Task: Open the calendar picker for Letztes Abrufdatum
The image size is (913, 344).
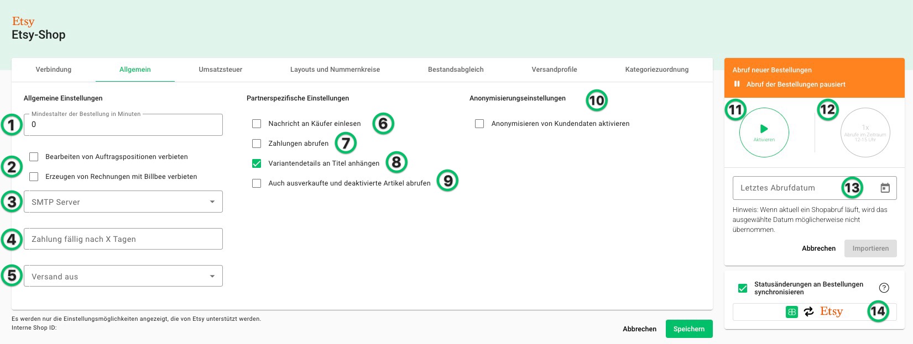Action: 885,188
